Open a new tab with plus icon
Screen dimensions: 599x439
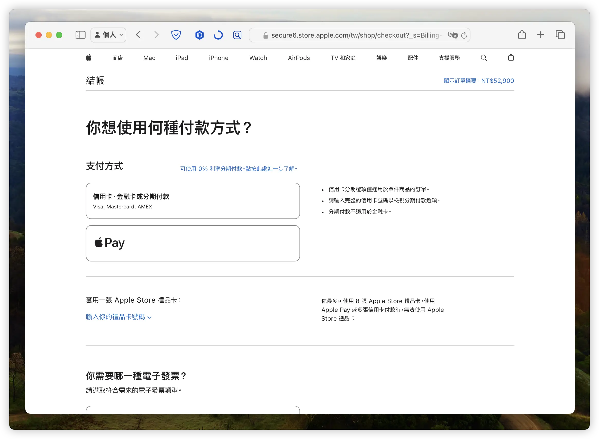[541, 35]
